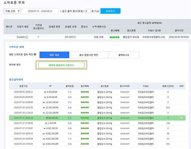The height and width of the screenshot is (149, 191).
Task: Click the 유효 link in 2020-07-27 17:30:08 row
Action: click(x=70, y=123)
